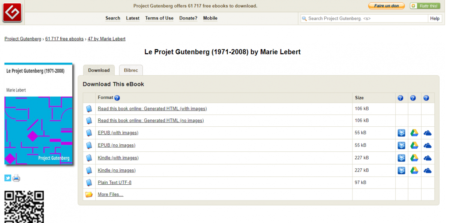
Task: Open the Mobile menu item
Action: point(210,18)
